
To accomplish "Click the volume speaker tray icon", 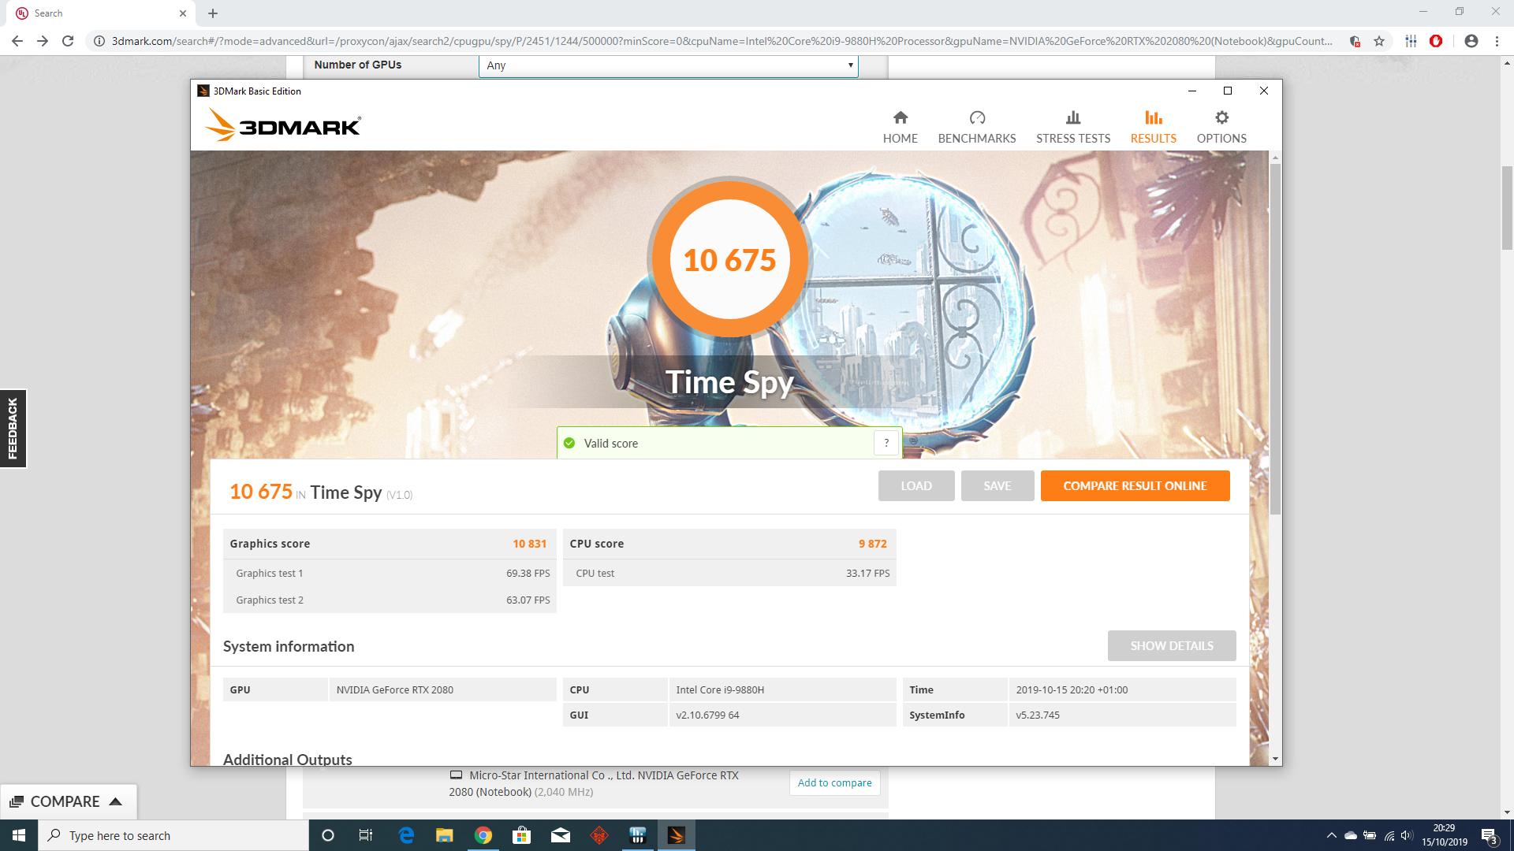I will click(1407, 835).
